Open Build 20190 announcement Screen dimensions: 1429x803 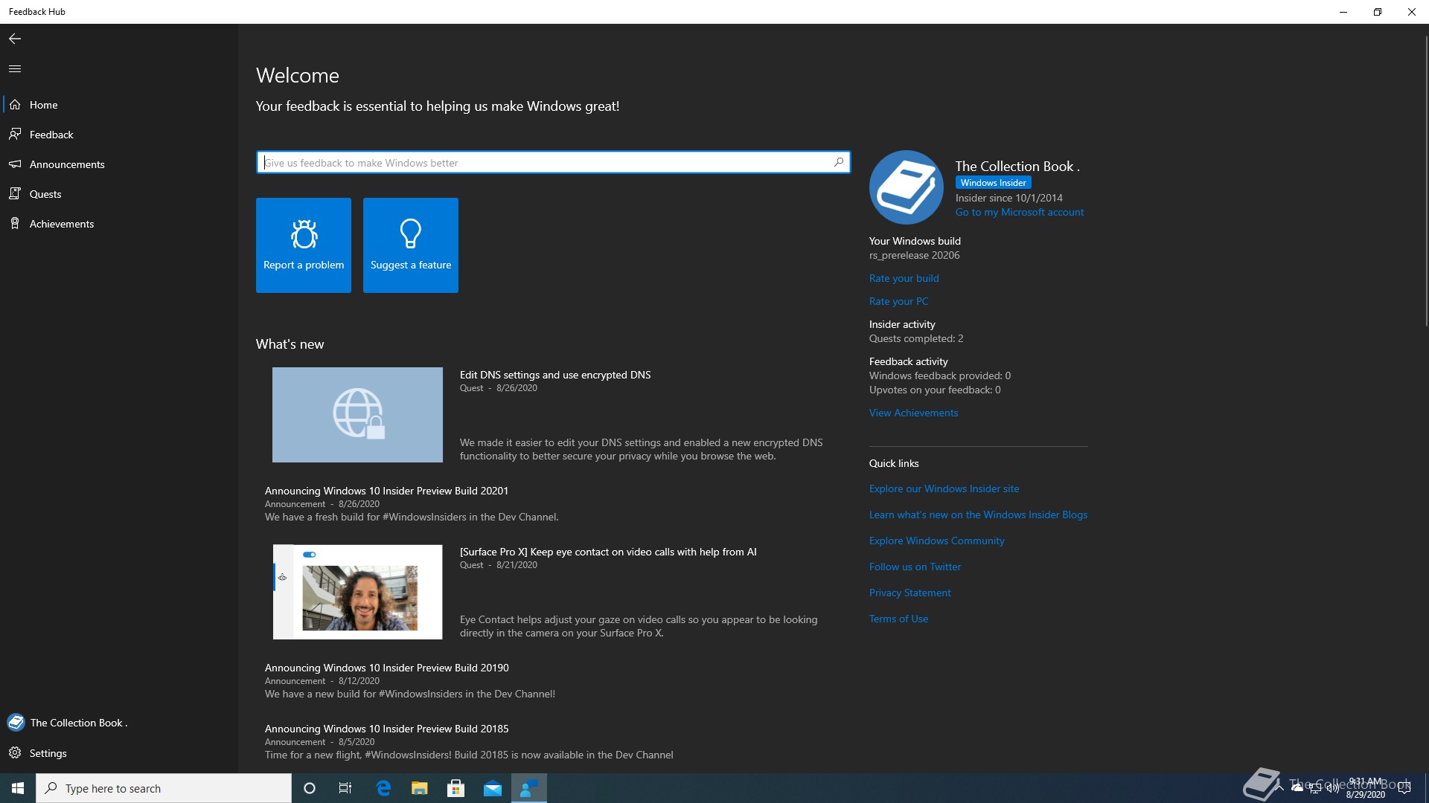click(x=387, y=668)
